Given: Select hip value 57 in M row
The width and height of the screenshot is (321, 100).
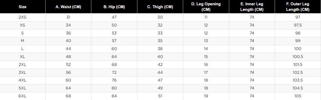Looking at the screenshot, I should [x=114, y=41].
